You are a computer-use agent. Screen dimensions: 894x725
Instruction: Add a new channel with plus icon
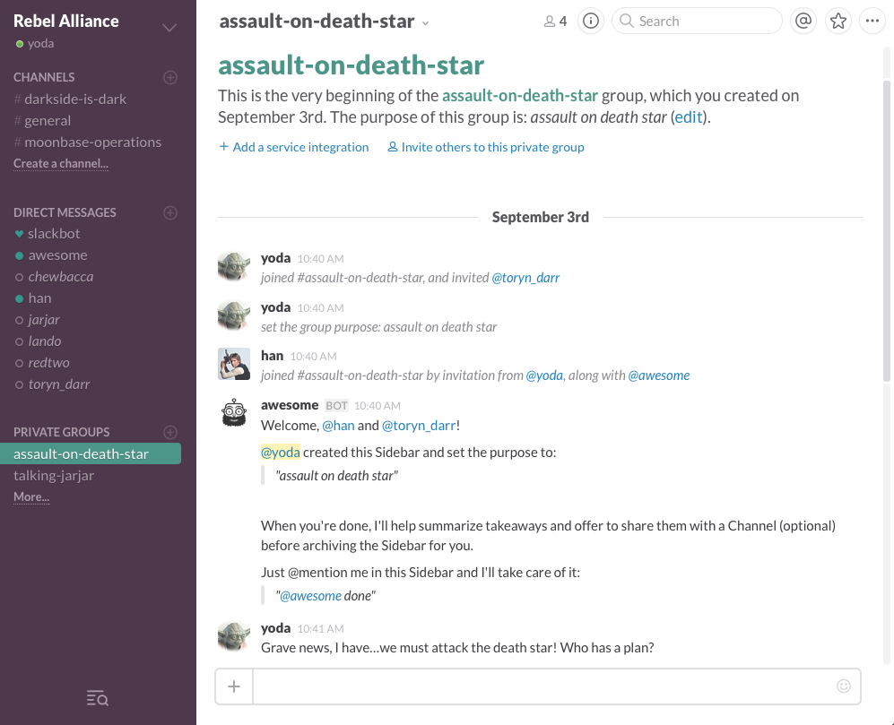click(169, 77)
